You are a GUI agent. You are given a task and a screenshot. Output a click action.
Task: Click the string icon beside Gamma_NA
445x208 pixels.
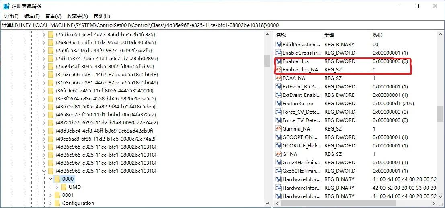(x=278, y=129)
